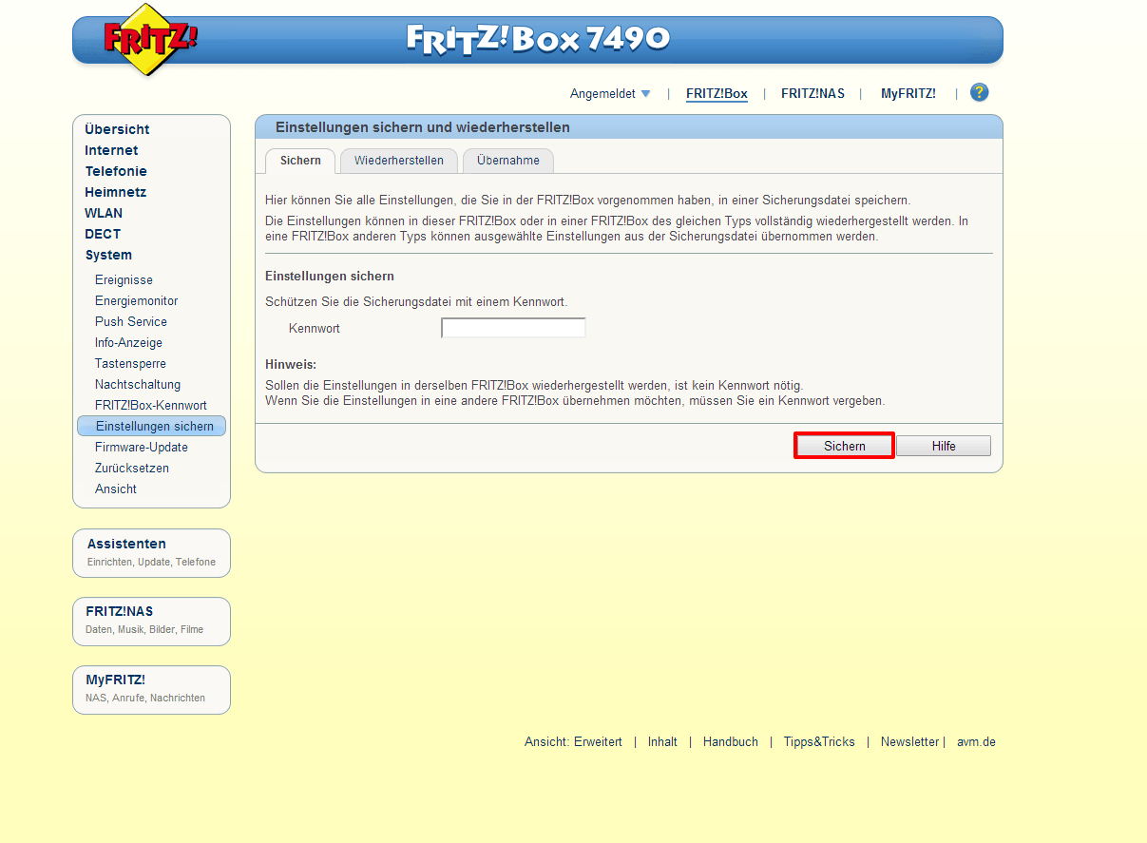
Task: Select Einstellungen sichern in sidebar
Action: tap(152, 426)
